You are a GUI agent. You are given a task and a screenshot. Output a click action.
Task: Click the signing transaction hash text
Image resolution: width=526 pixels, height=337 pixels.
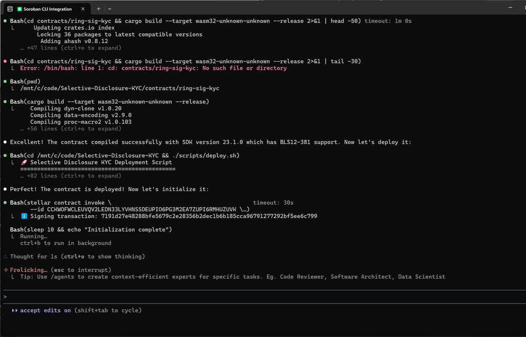pos(209,216)
